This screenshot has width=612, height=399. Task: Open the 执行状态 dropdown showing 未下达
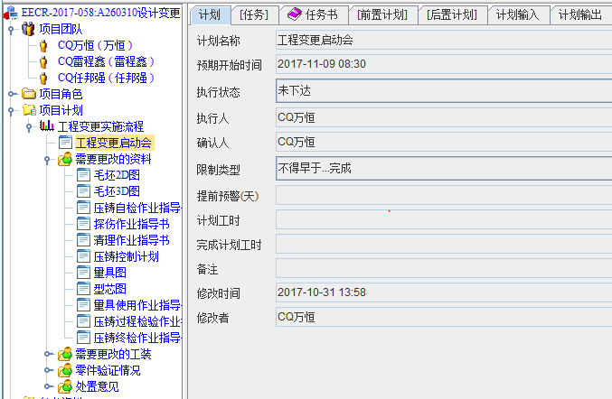(x=444, y=91)
